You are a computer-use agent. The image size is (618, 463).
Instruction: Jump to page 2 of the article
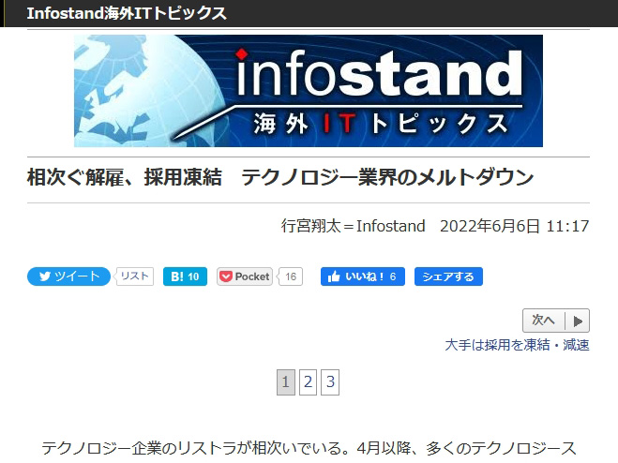click(x=308, y=381)
